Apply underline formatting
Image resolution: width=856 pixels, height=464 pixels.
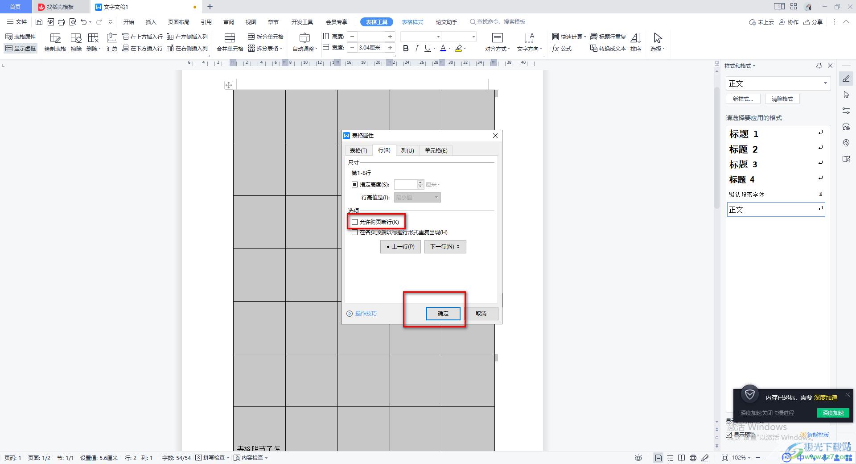coord(428,48)
